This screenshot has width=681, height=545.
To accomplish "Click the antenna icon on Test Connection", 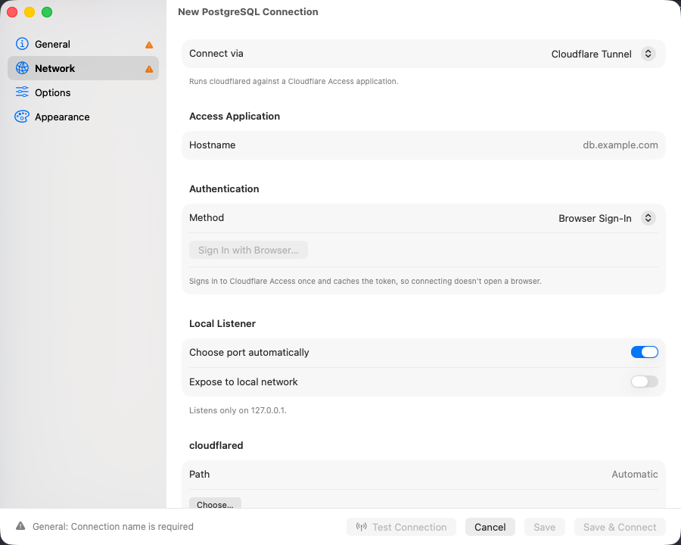I will click(x=362, y=527).
